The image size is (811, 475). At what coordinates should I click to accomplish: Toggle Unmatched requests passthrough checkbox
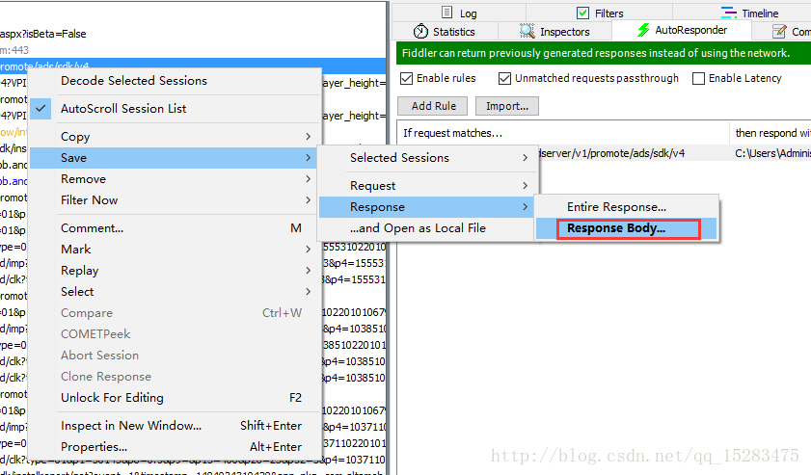(x=504, y=79)
